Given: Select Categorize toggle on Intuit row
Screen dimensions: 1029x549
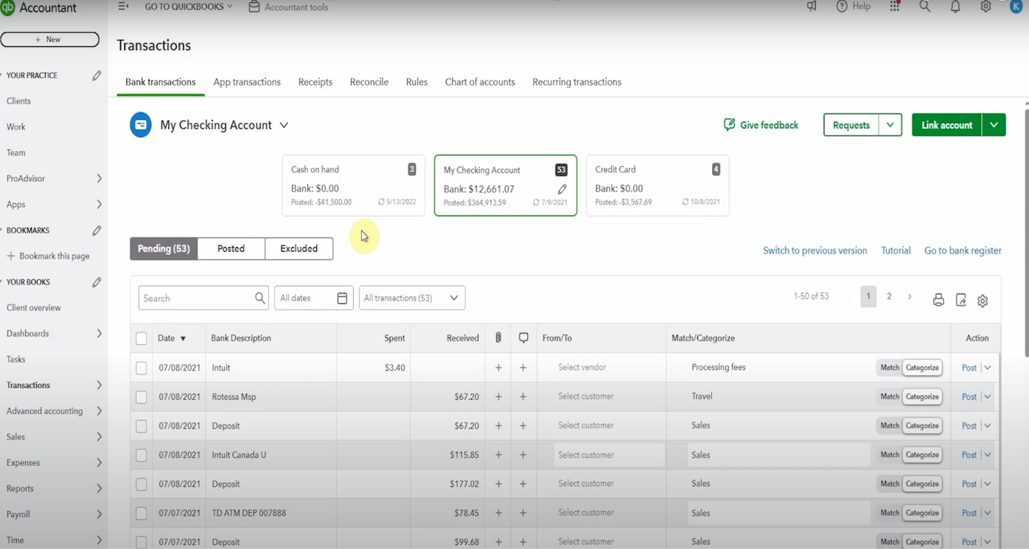Looking at the screenshot, I should point(922,368).
